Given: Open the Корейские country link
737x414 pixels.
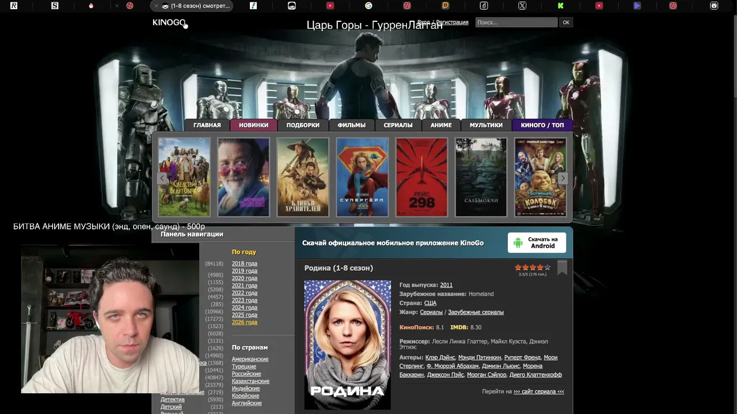Looking at the screenshot, I should [245, 396].
